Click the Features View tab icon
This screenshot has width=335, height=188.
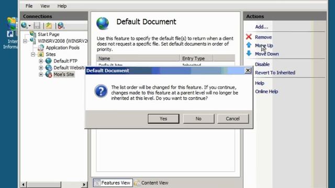[97, 183]
